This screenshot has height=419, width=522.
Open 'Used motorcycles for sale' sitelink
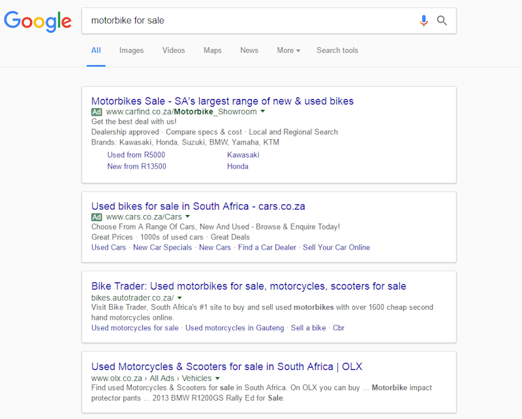click(x=135, y=328)
